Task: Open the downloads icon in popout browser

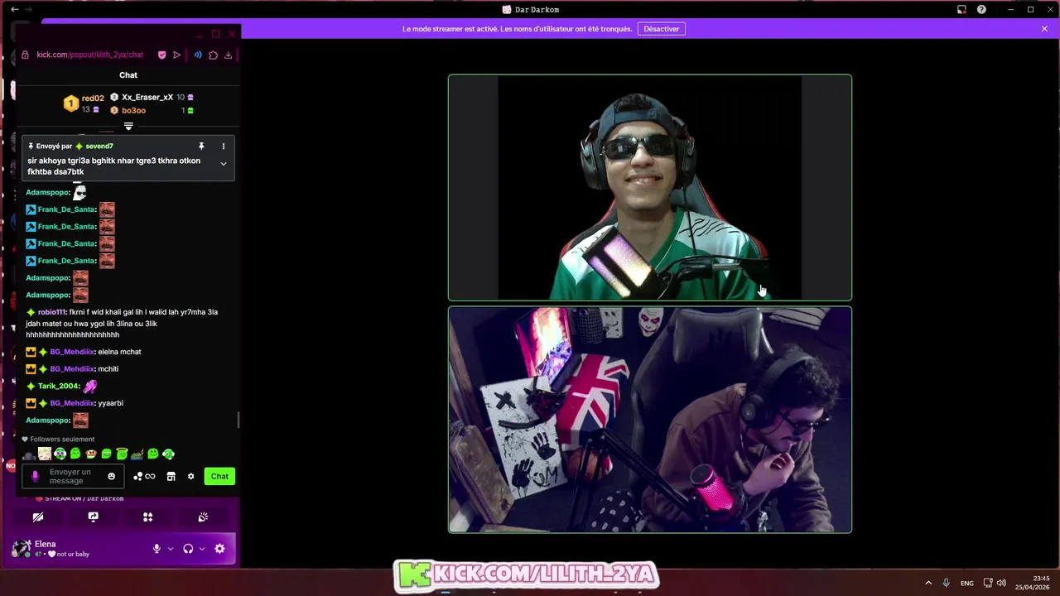Action: 228,55
